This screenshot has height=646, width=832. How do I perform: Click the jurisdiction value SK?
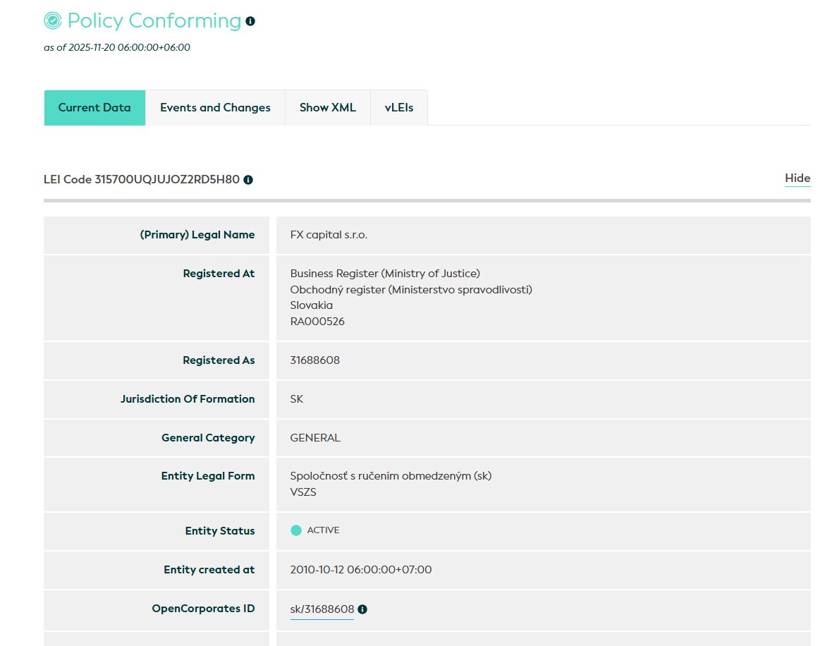coord(297,399)
